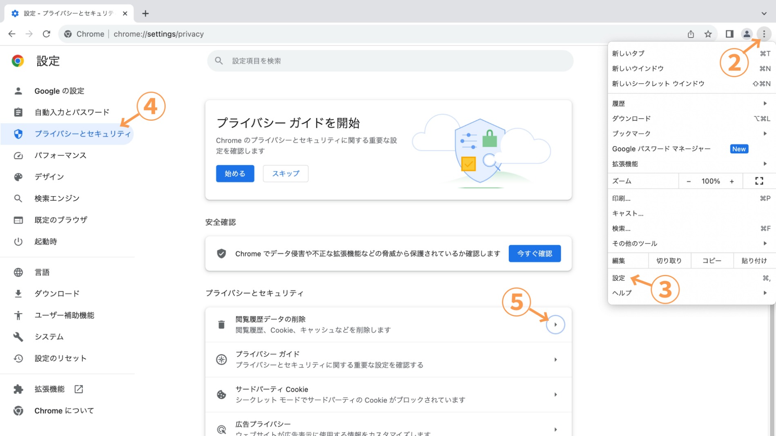Click the プライバシーとセキュリティ shield icon in sidebar
Image resolution: width=776 pixels, height=436 pixels.
click(18, 134)
